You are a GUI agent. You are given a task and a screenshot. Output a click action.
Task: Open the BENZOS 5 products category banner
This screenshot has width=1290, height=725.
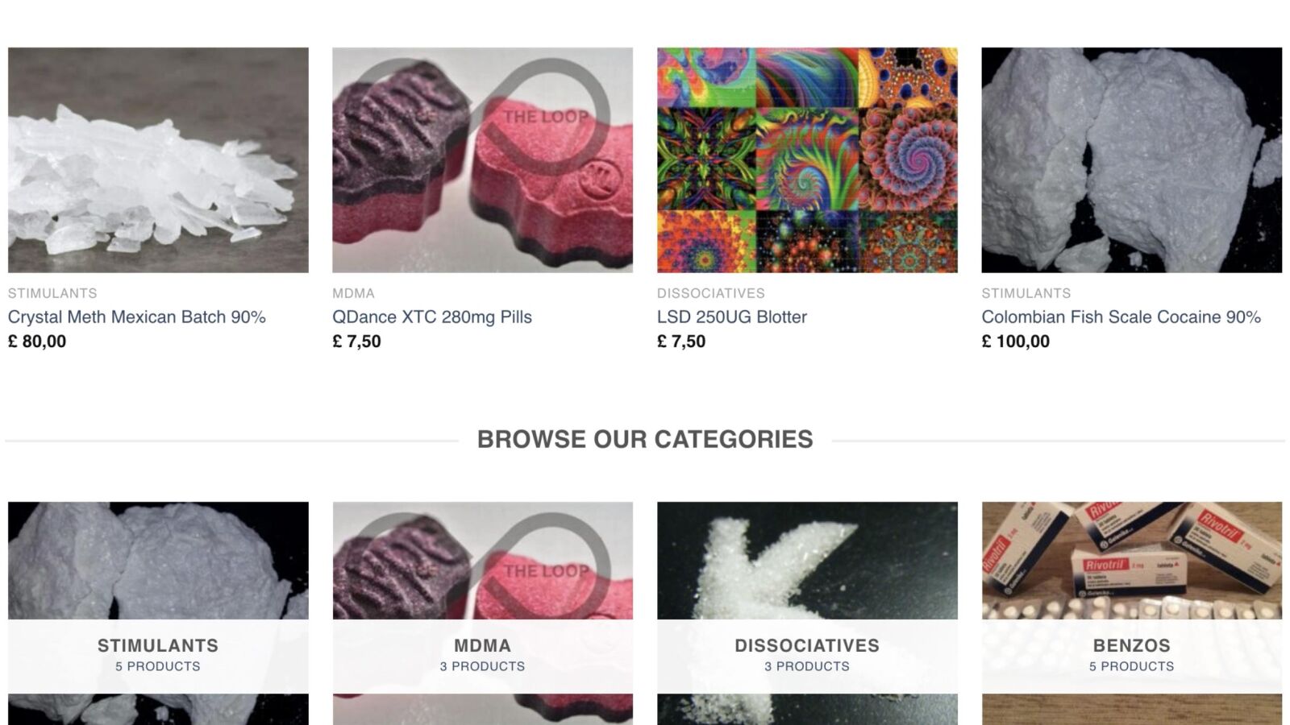[1131, 656]
